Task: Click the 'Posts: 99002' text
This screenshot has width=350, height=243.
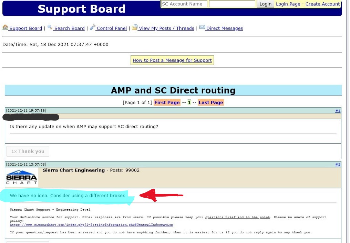Action: [x=125, y=170]
